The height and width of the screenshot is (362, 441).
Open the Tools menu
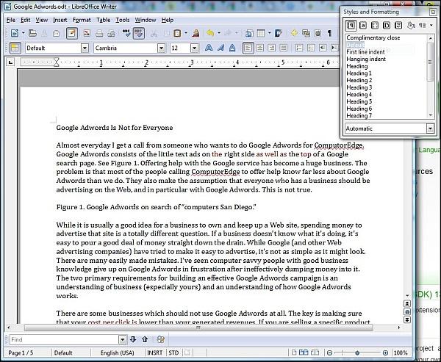(123, 20)
